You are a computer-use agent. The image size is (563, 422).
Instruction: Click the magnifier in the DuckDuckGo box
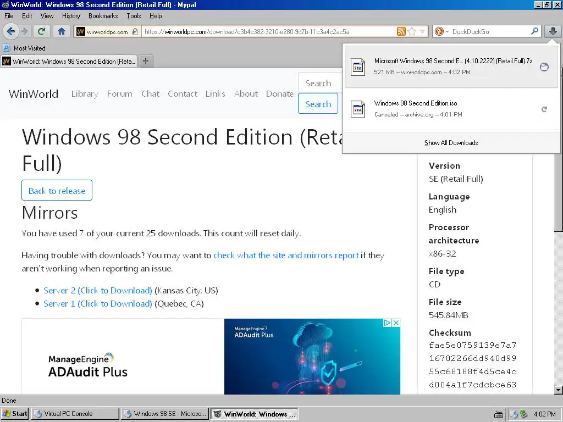tap(534, 31)
